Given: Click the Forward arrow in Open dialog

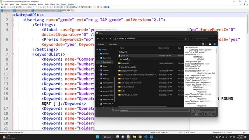Looking at the screenshot, I should point(102,39).
